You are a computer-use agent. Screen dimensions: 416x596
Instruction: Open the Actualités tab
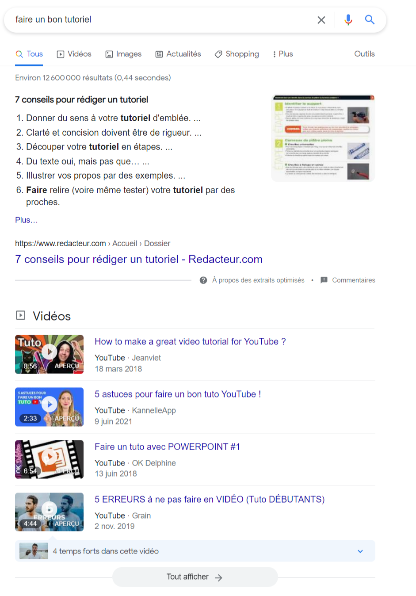pos(178,54)
